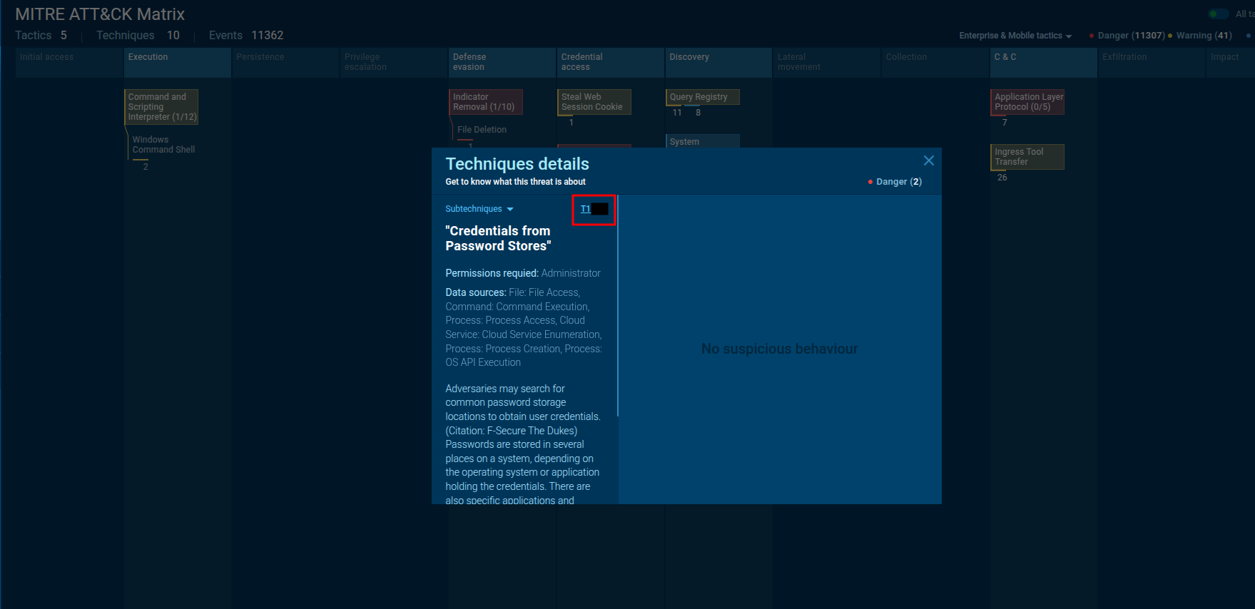The image size is (1255, 609).
Task: Select Windows Command Shell subtechnique
Action: [x=163, y=145]
